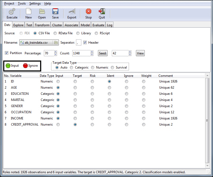Viewport: 213px width, 177px height.
Task: Click the View button
Action: point(140,53)
